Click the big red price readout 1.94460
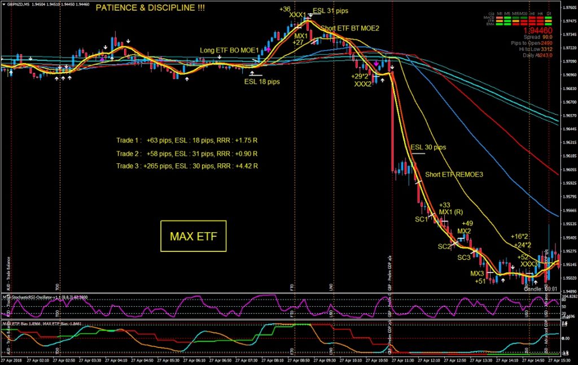This screenshot has height=365, width=578. coord(537,29)
